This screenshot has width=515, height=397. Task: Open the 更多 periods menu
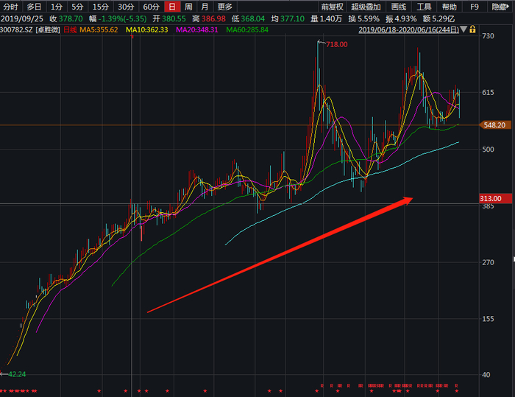pyautogui.click(x=225, y=7)
